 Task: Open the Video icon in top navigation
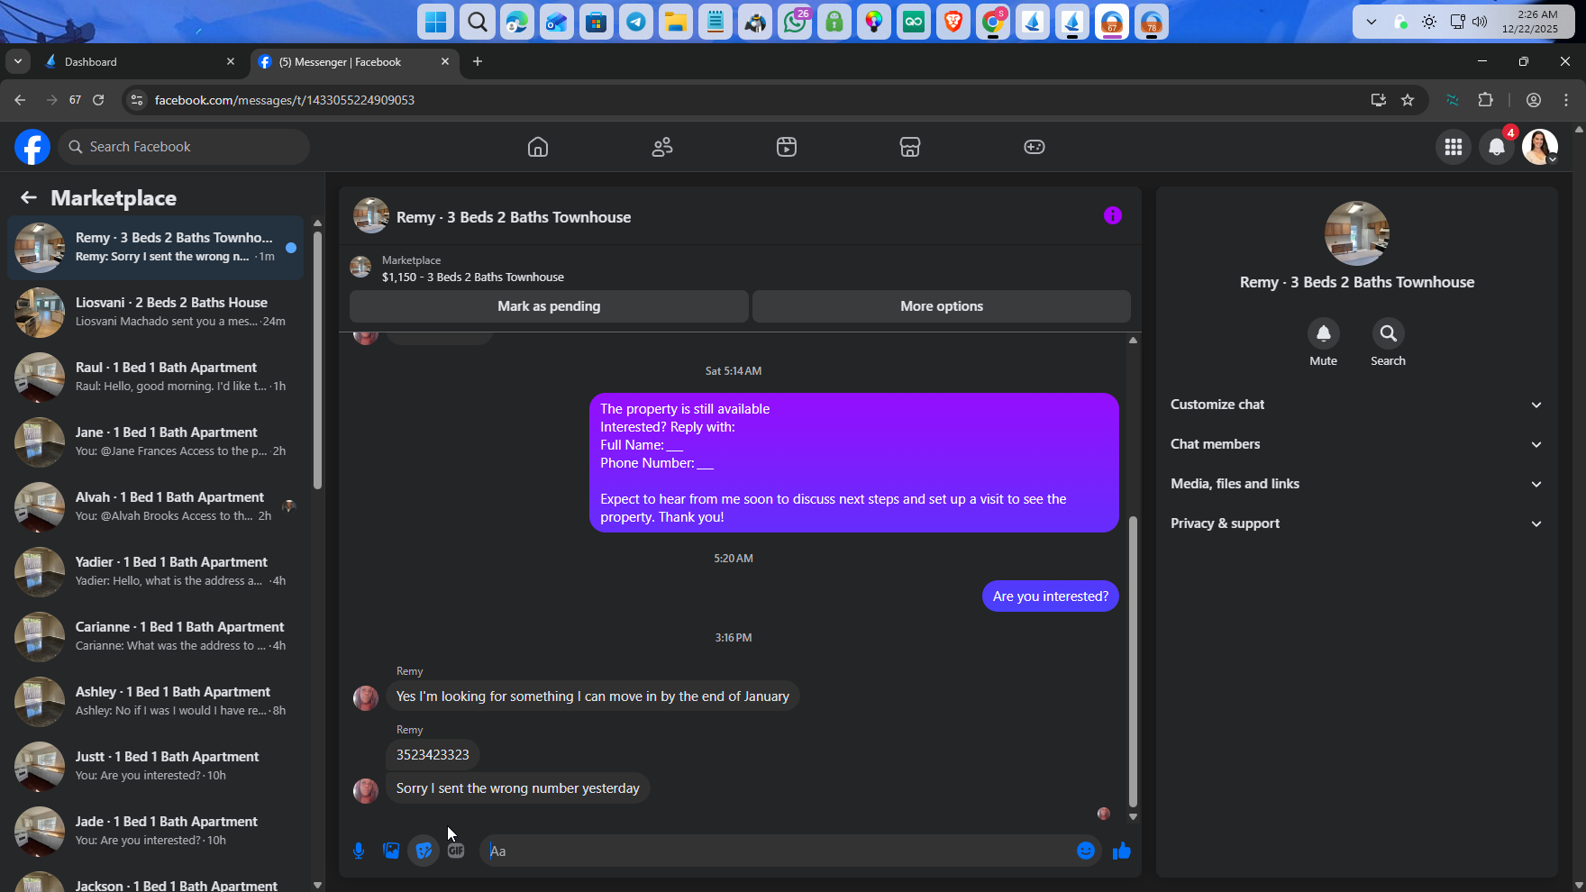pos(787,147)
